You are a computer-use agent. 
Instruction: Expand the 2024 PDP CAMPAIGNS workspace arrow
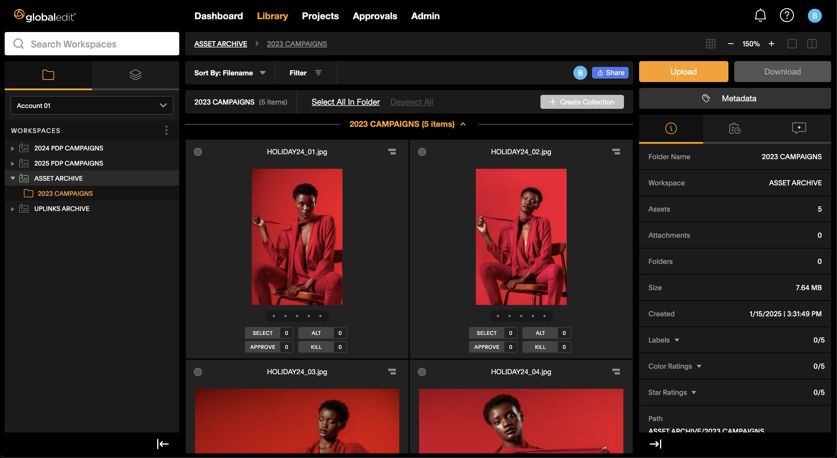coord(12,148)
